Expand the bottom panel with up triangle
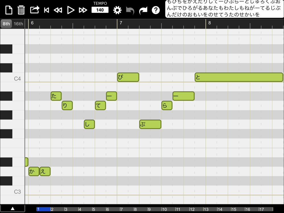 [x=12, y=208]
